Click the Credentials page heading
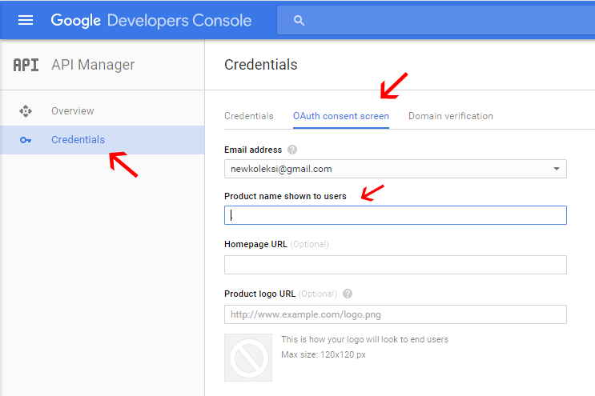Viewport: 595px width, 396px height. click(x=261, y=65)
